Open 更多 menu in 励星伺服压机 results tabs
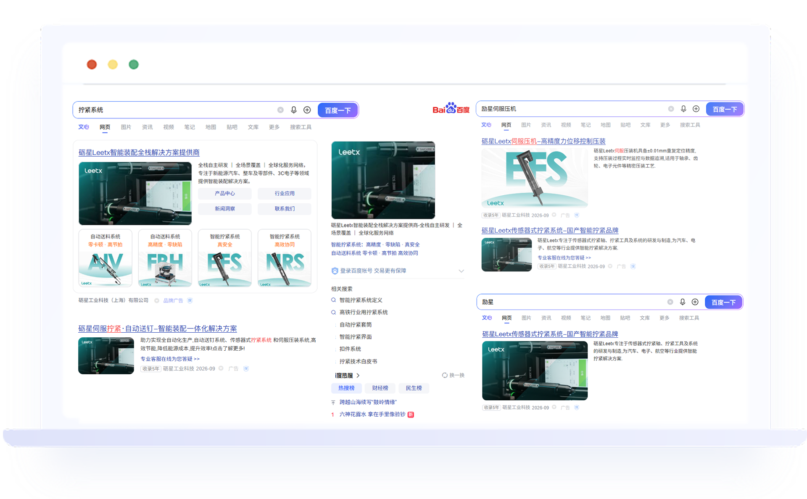807x499 pixels. point(665,125)
